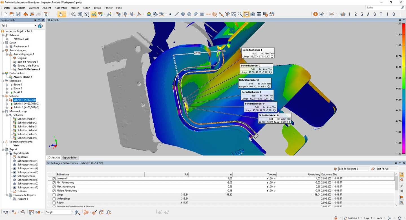
Task: Create a line feature with the diagonal line icon
Action: click(x=176, y=14)
